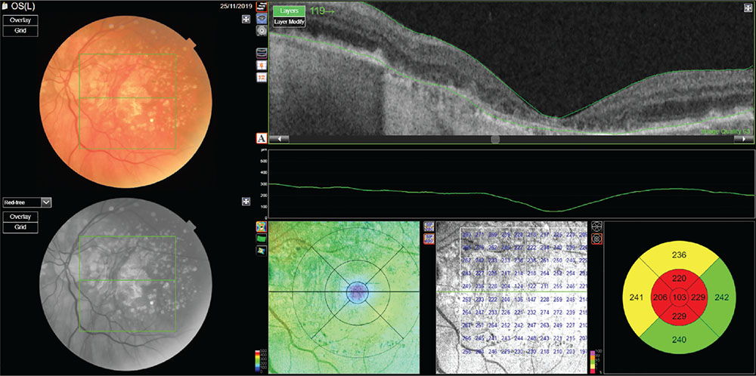
Task: Expand the OCT B-scan panel at top-right
Action: 748,9
